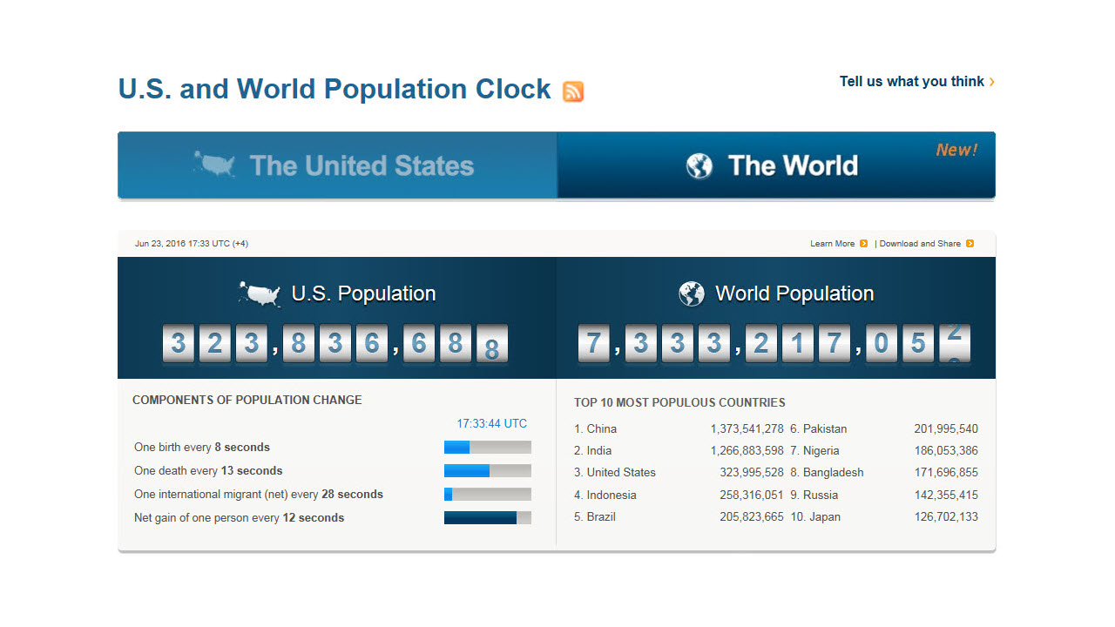This screenshot has width=1115, height=627.
Task: Click the international migrant progress bar
Action: (x=487, y=495)
